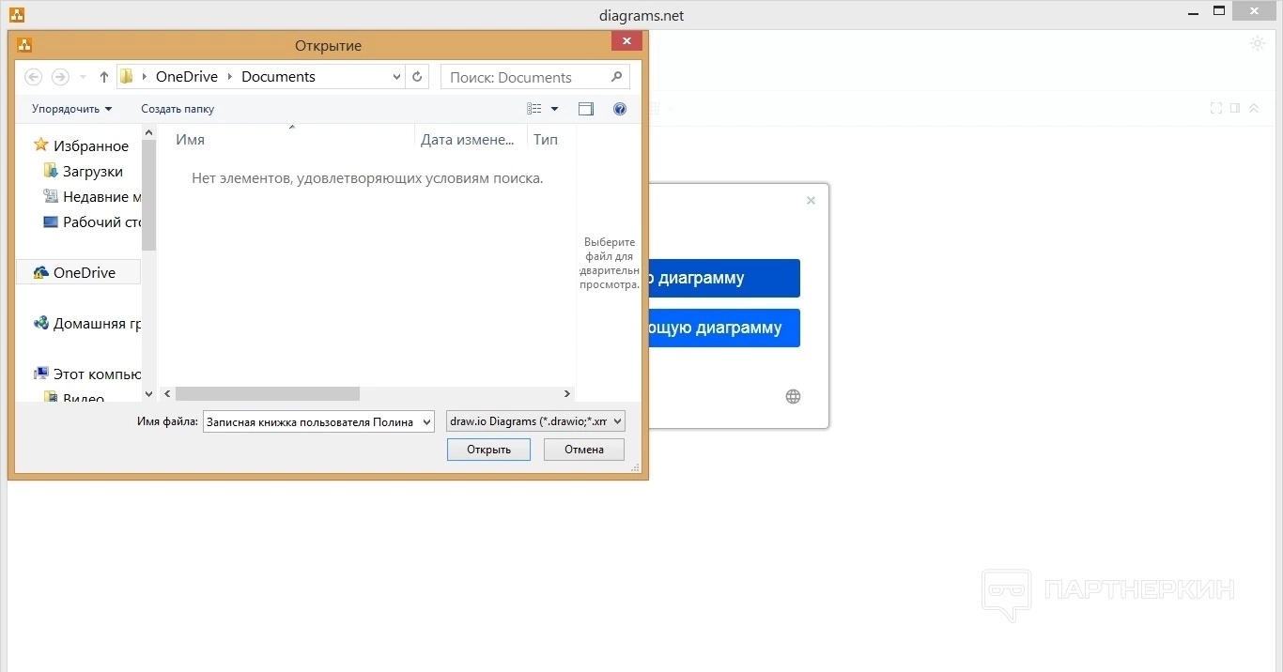This screenshot has height=672, width=1283.
Task: Open the help question mark icon
Action: [620, 109]
